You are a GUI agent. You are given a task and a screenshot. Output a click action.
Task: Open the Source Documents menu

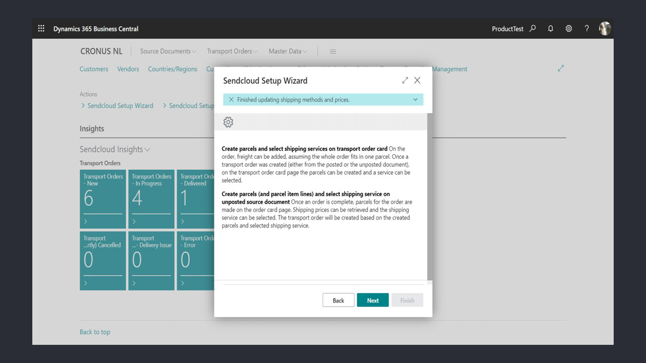(169, 51)
